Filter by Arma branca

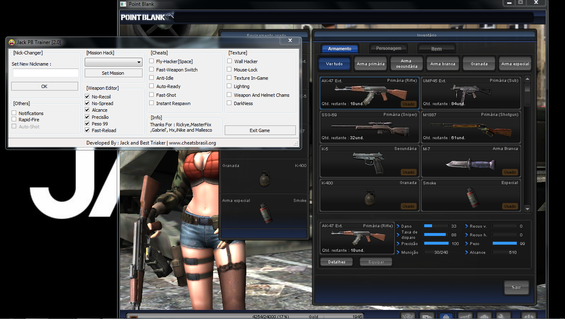[443, 64]
